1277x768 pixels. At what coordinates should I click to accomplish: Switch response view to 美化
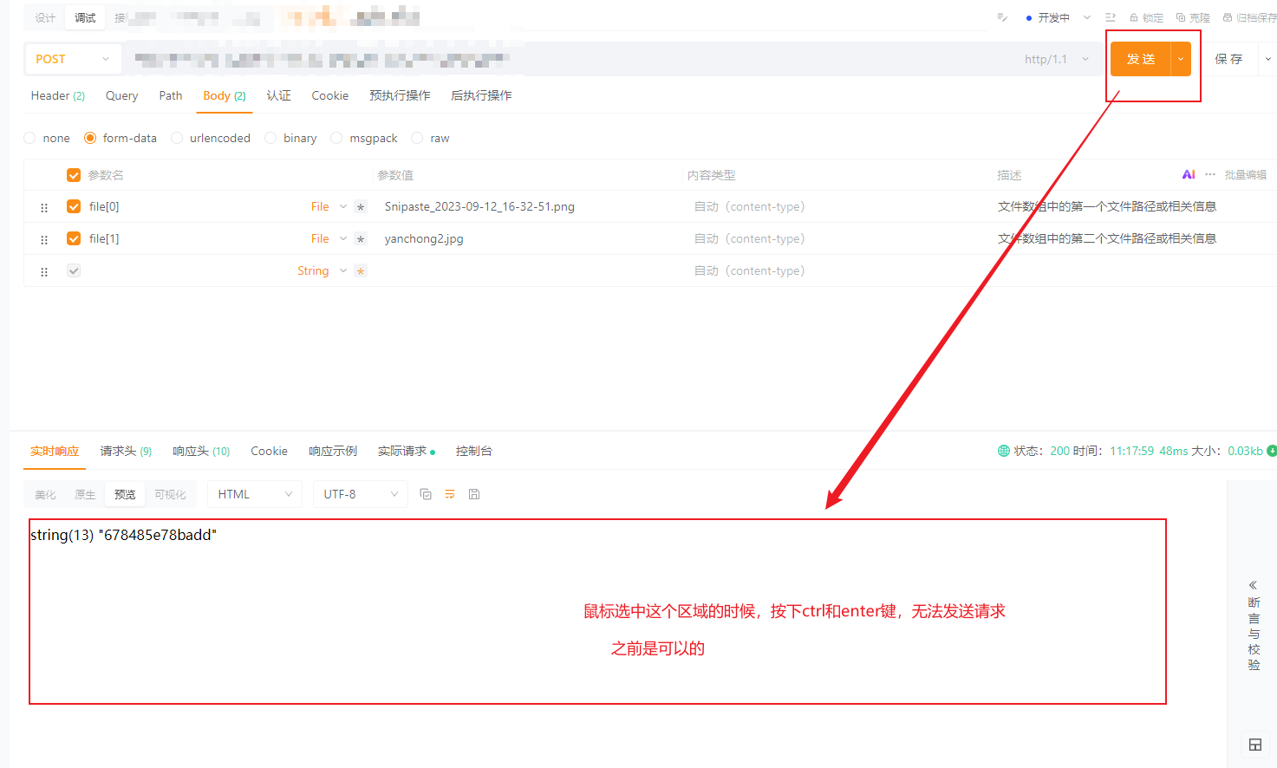point(45,494)
